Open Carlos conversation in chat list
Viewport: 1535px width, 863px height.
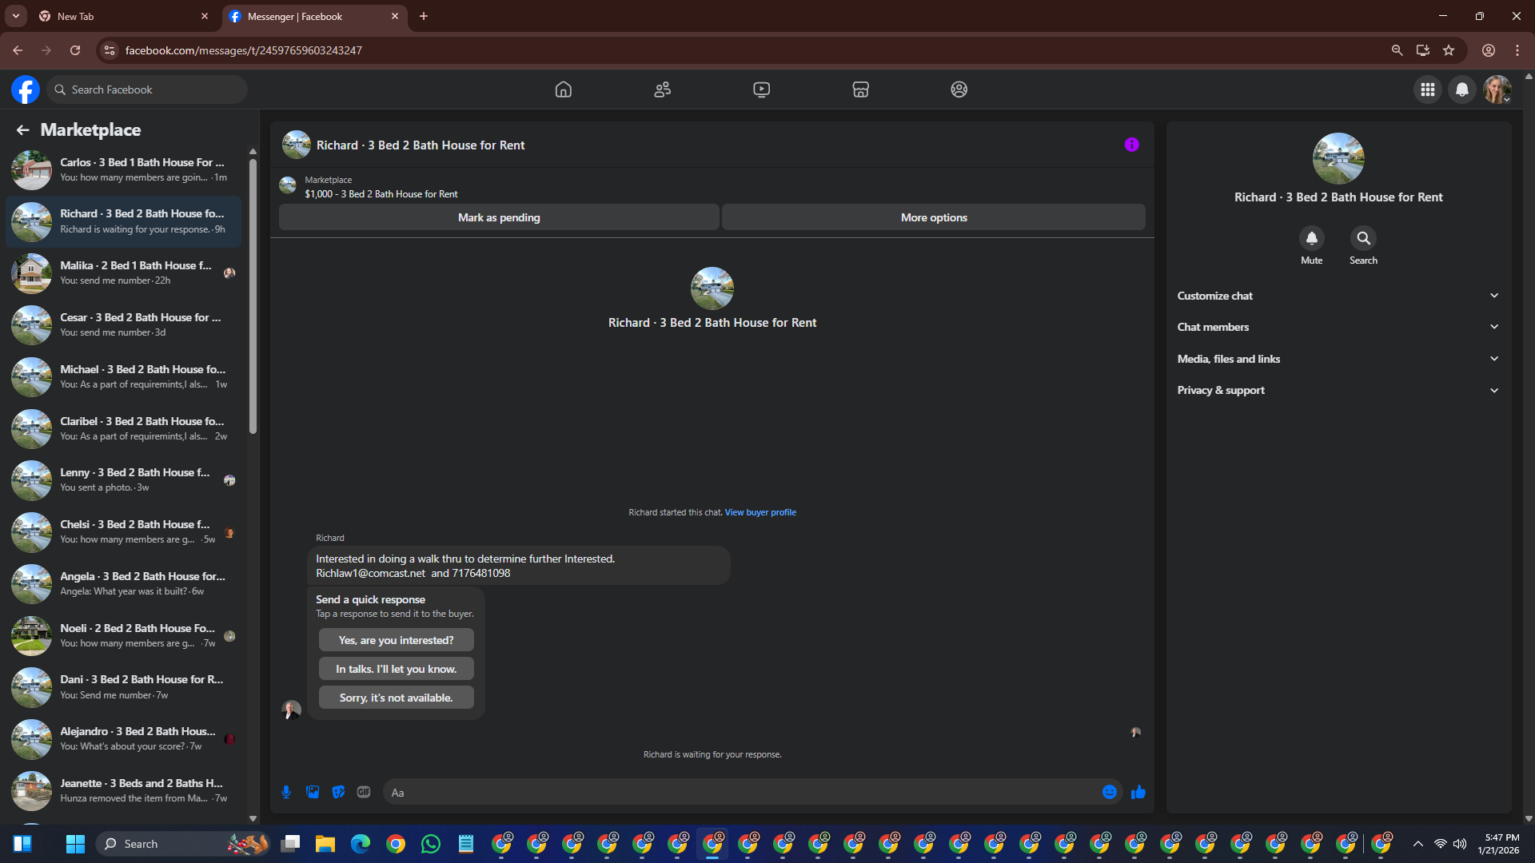click(128, 169)
